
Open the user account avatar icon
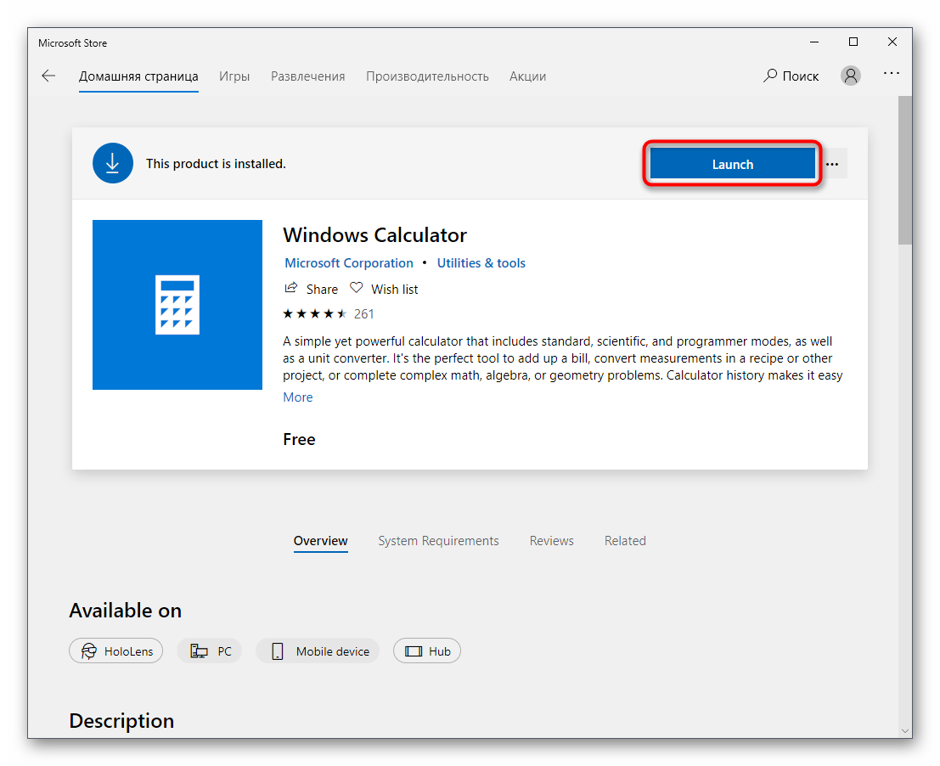(x=850, y=76)
